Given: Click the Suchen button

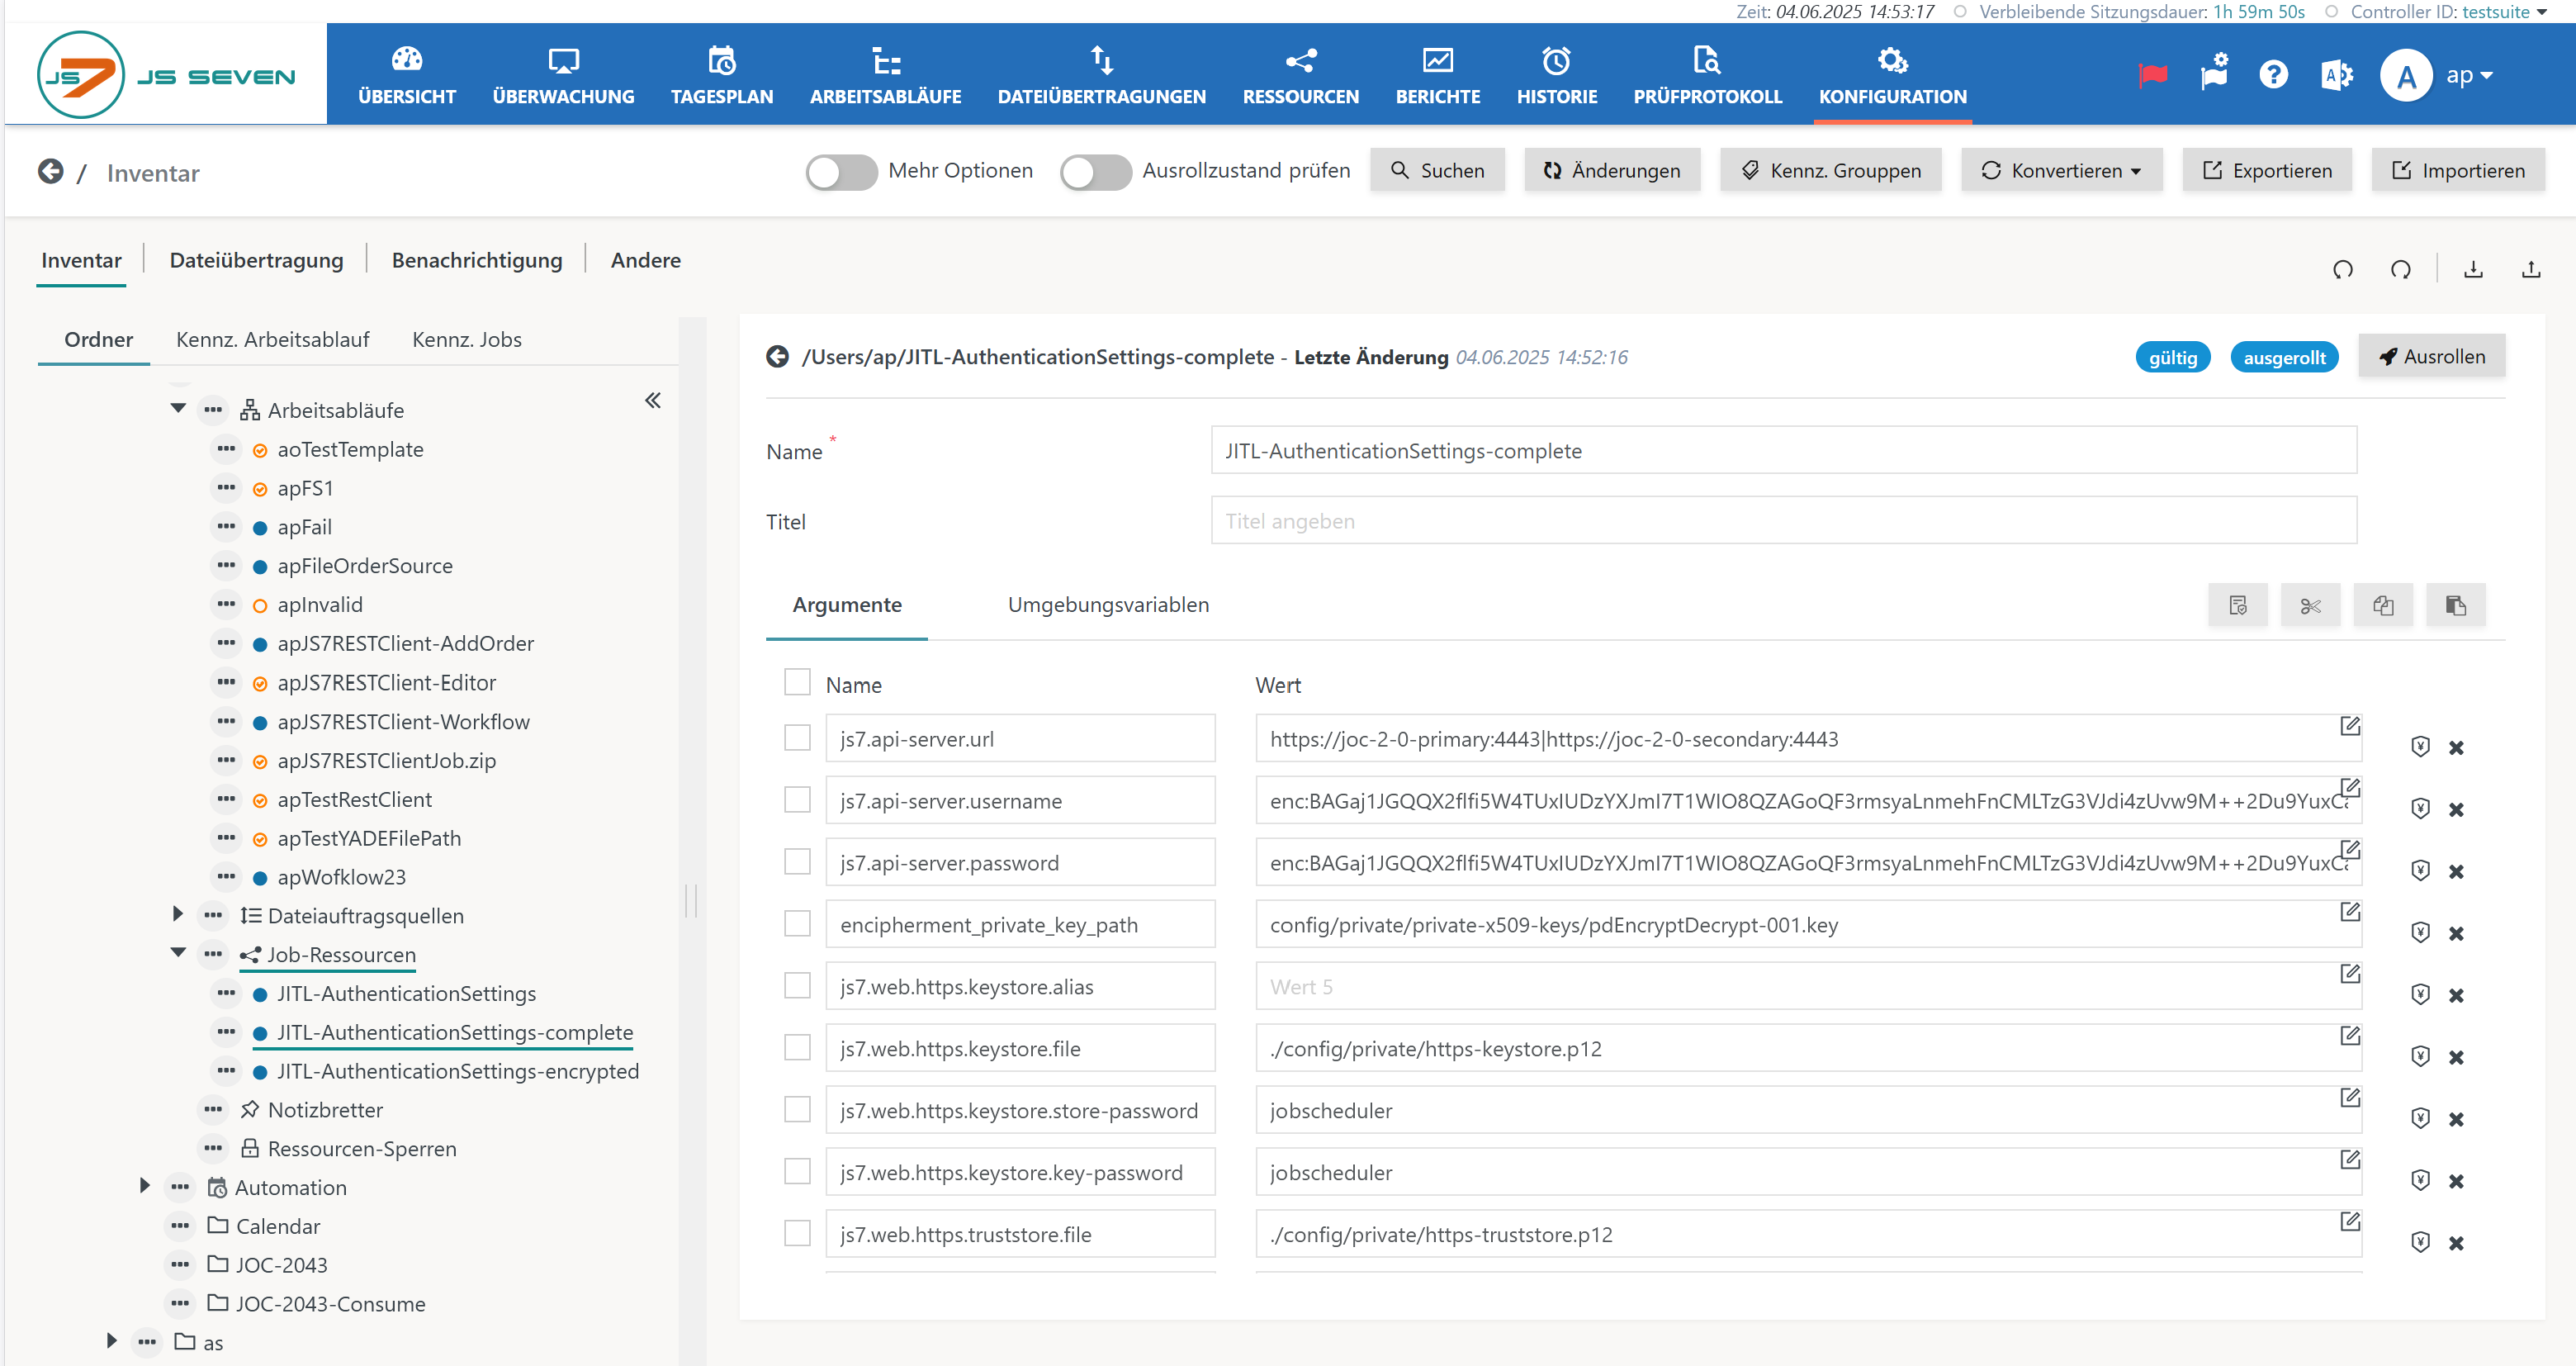Looking at the screenshot, I should (x=1437, y=171).
